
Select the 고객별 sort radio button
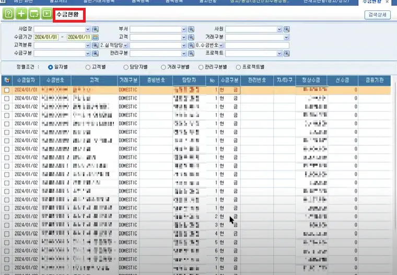point(88,67)
